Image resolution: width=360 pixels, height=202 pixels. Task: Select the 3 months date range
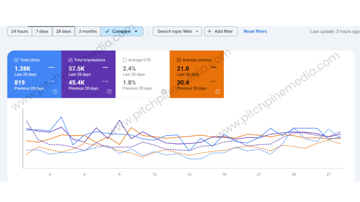click(88, 31)
